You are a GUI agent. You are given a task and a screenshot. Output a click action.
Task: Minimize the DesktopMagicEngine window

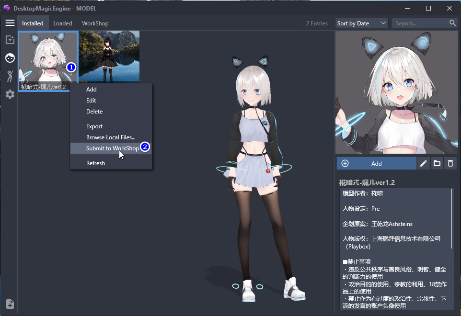[x=407, y=8]
